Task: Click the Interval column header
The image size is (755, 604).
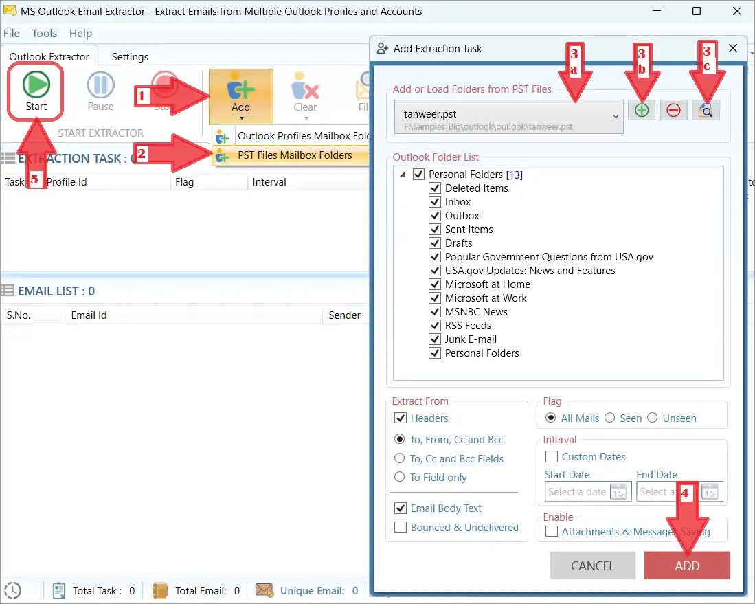Action: point(308,182)
